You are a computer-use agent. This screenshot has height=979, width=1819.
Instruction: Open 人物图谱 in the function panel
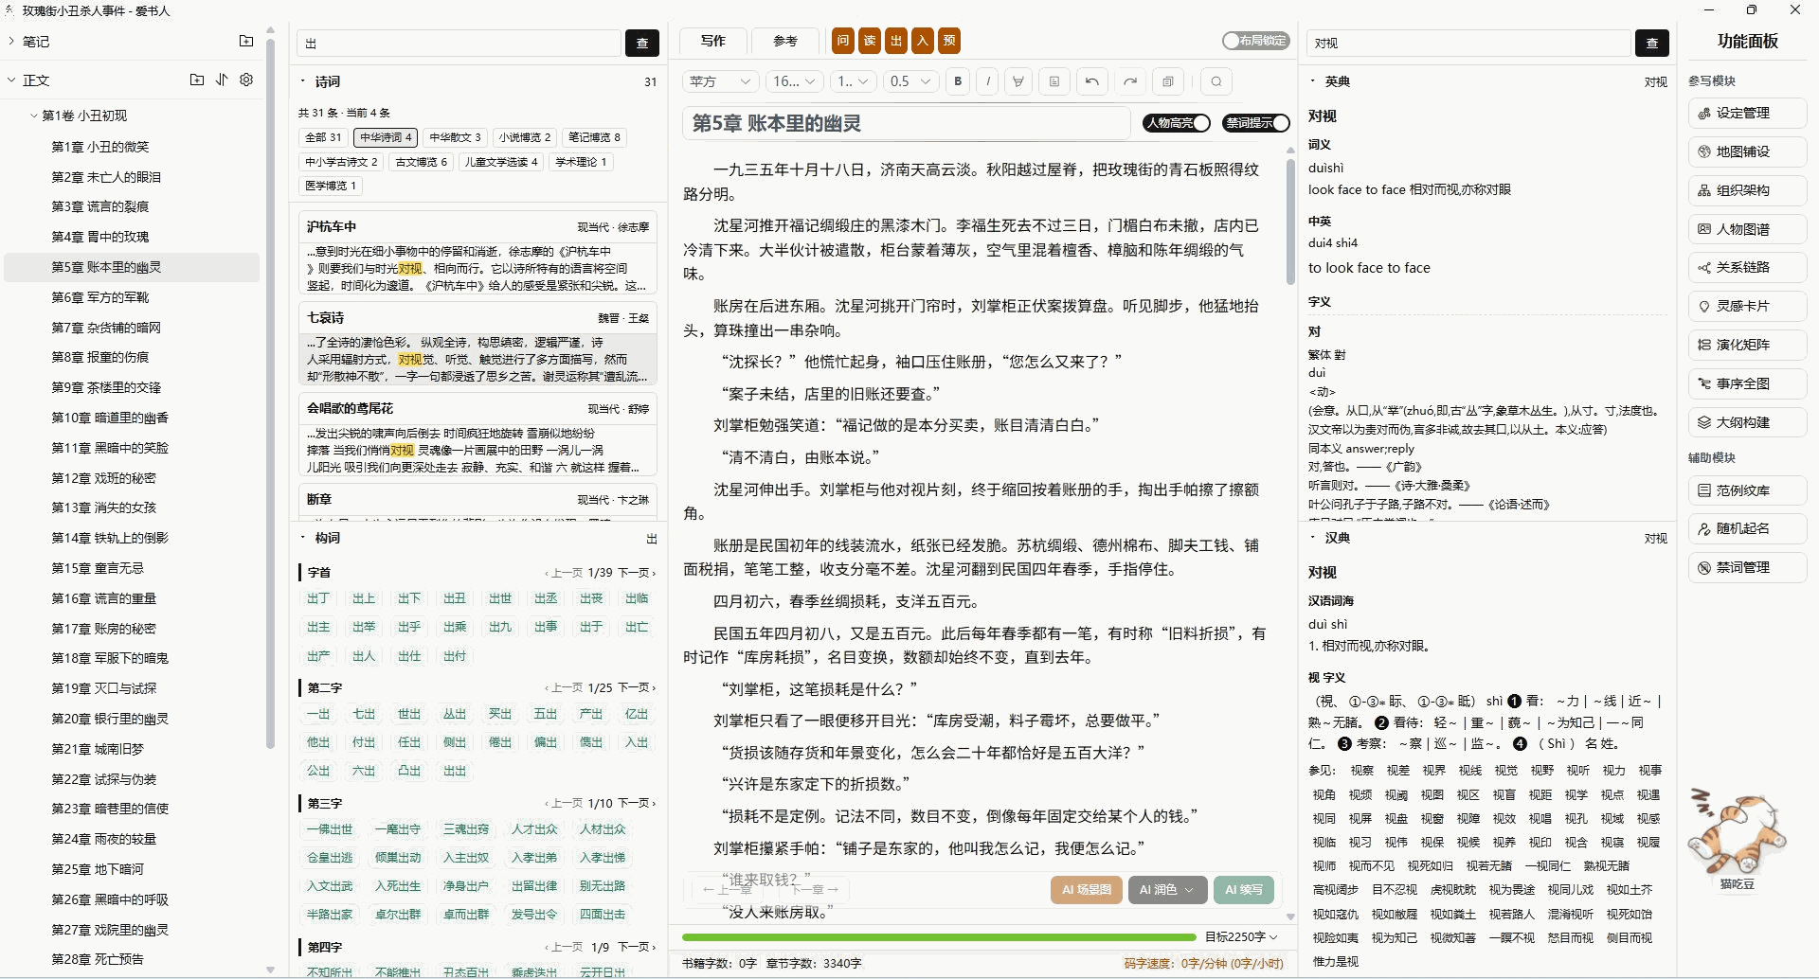[1747, 229]
